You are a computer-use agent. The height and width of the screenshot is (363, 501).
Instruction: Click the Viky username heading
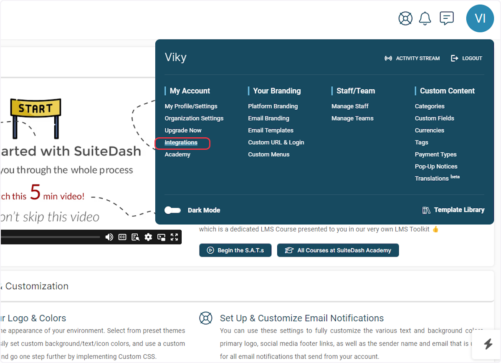(x=176, y=58)
